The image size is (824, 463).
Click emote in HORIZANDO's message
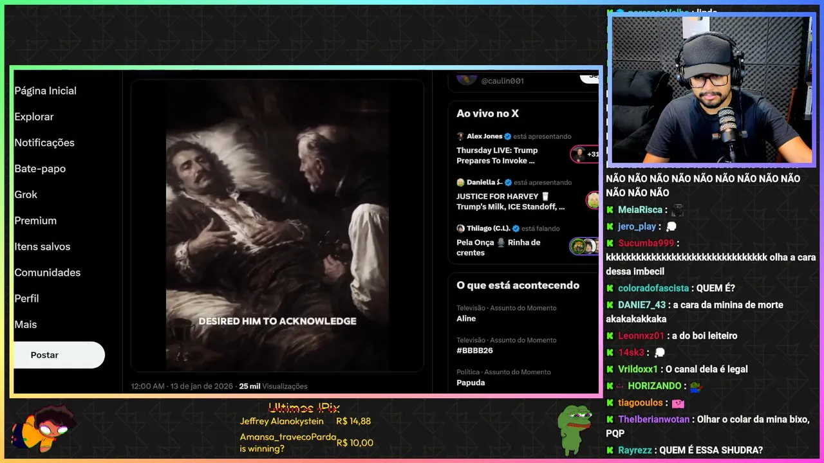696,386
